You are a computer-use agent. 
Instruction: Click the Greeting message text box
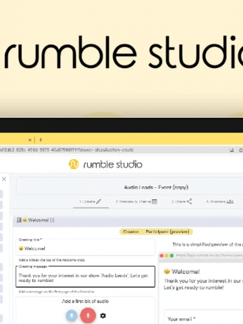[x=85, y=277]
